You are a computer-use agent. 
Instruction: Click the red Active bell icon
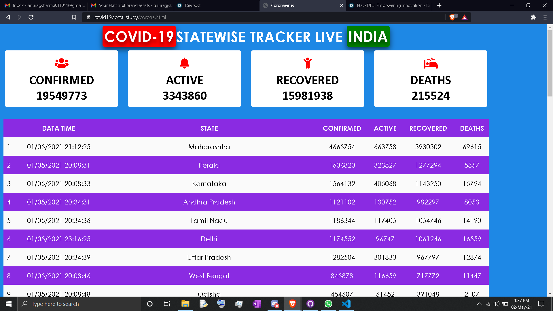click(x=184, y=63)
